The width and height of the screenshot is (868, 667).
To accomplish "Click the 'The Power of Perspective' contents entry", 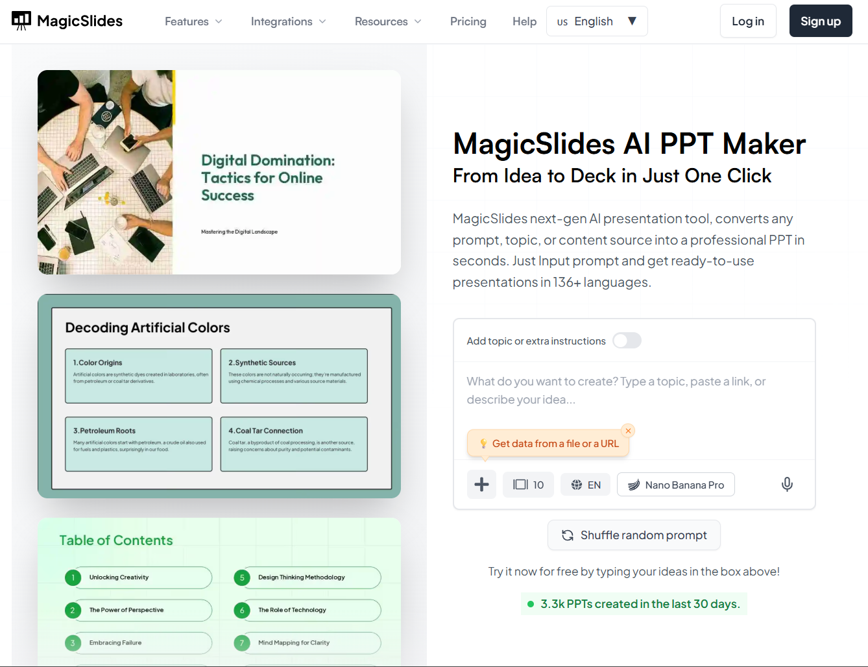I will pyautogui.click(x=138, y=611).
